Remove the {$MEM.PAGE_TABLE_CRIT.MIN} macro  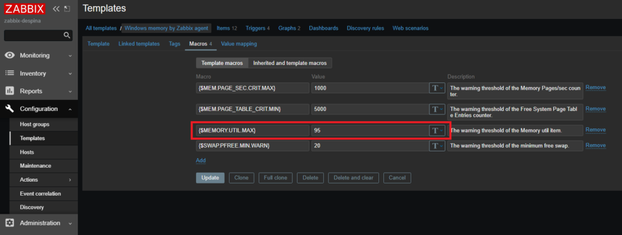(x=596, y=109)
